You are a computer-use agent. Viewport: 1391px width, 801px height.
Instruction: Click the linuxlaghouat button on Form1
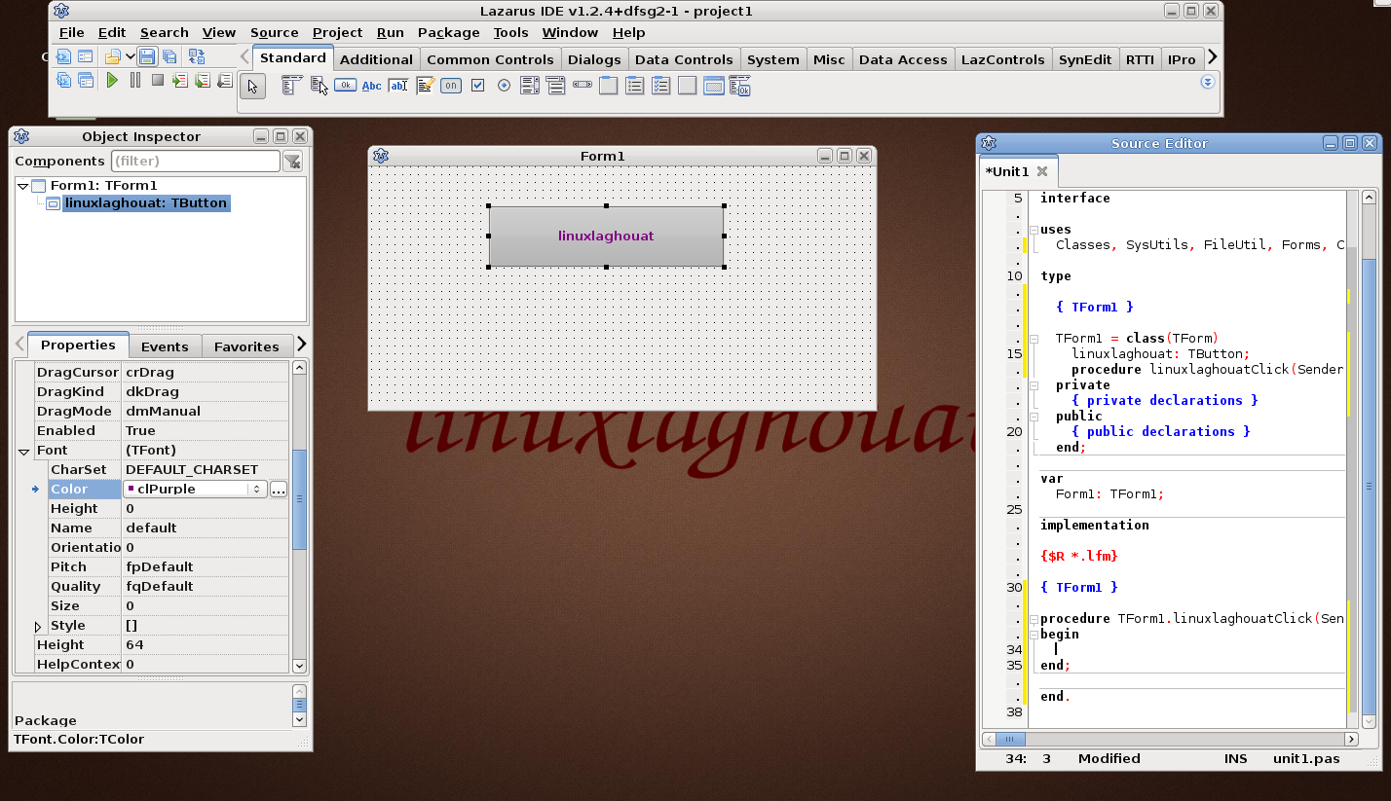606,236
